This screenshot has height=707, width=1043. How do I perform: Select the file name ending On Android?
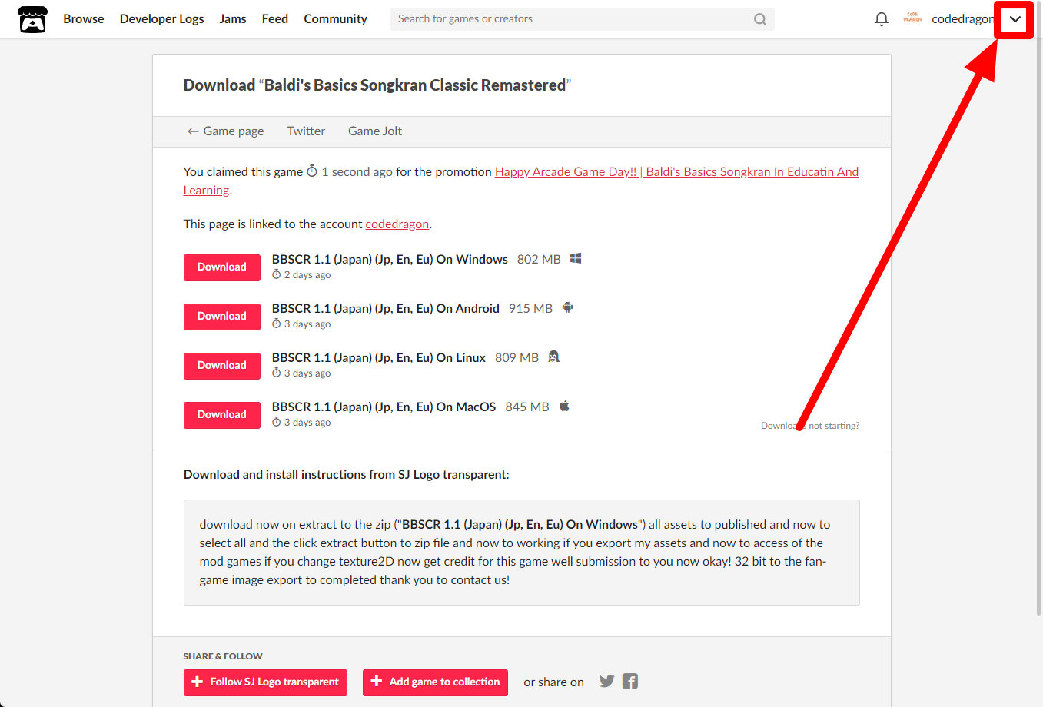click(386, 309)
